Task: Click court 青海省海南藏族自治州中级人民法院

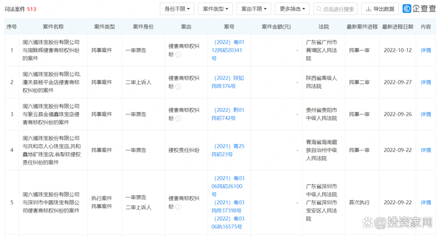Action: (x=321, y=150)
